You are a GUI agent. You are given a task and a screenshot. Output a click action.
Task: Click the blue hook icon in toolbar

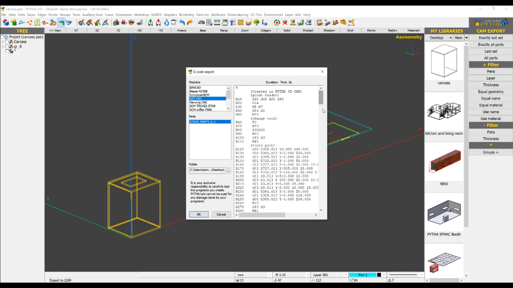pos(166,23)
